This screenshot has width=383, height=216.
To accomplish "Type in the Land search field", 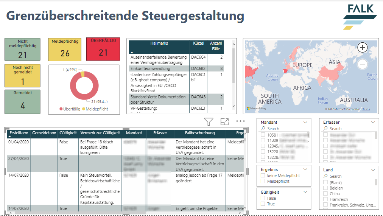I will pyautogui.click(x=349, y=176).
